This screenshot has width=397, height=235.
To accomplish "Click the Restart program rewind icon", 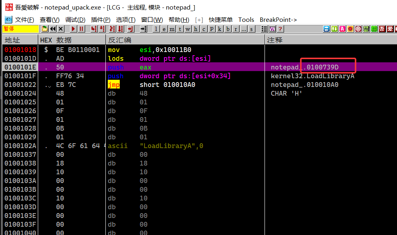I will click(53, 29).
